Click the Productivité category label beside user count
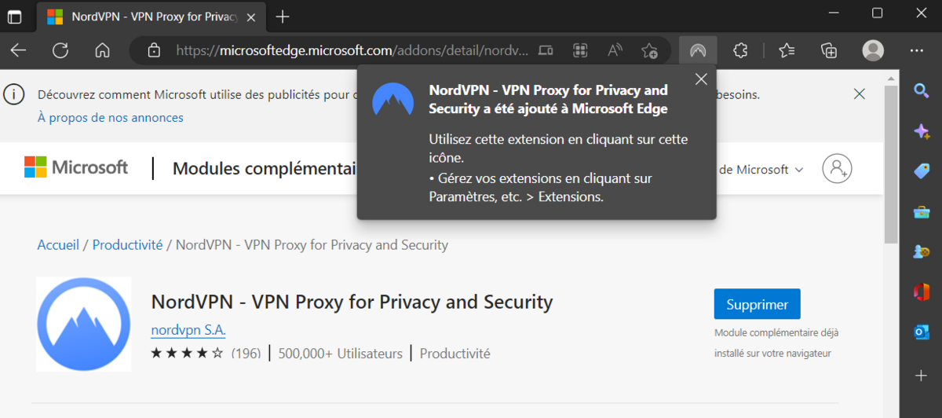This screenshot has height=418, width=942. (455, 354)
